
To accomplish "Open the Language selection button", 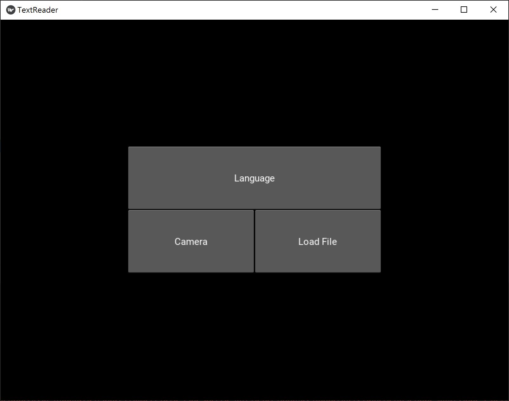I will (x=254, y=178).
